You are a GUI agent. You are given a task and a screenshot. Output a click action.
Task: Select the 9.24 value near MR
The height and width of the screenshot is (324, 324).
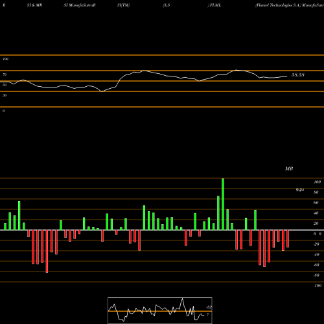point(300,190)
